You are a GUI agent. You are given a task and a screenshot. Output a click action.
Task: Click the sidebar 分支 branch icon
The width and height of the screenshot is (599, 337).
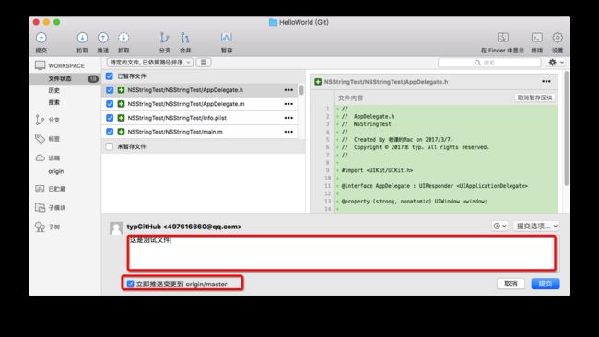coord(40,120)
